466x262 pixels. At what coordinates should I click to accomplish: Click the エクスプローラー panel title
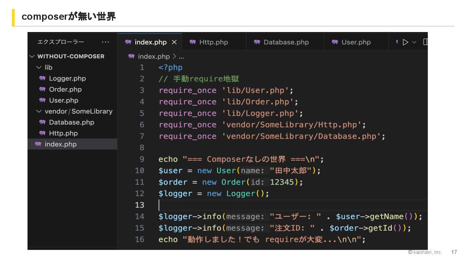coord(61,42)
